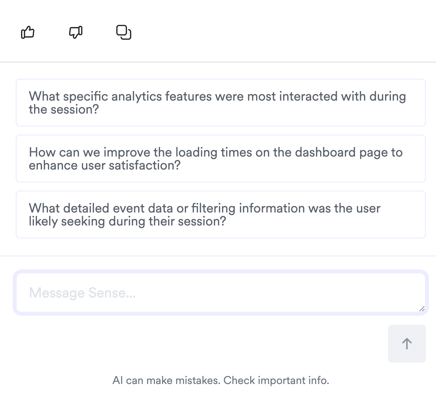Click the thumbs down feedback icon
436x397 pixels.
tap(76, 33)
